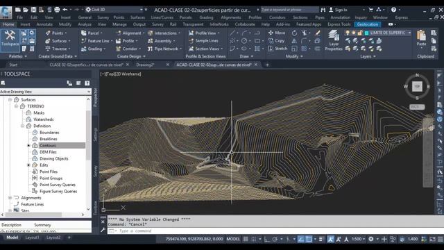Image resolution: width=444 pixels, height=250 pixels.
Task: Open the 1:500 annotation scale dropdown
Action: 358,239
